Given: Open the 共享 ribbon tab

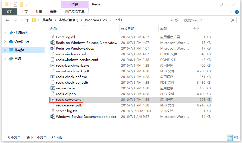Looking at the screenshot, I should (39, 12).
